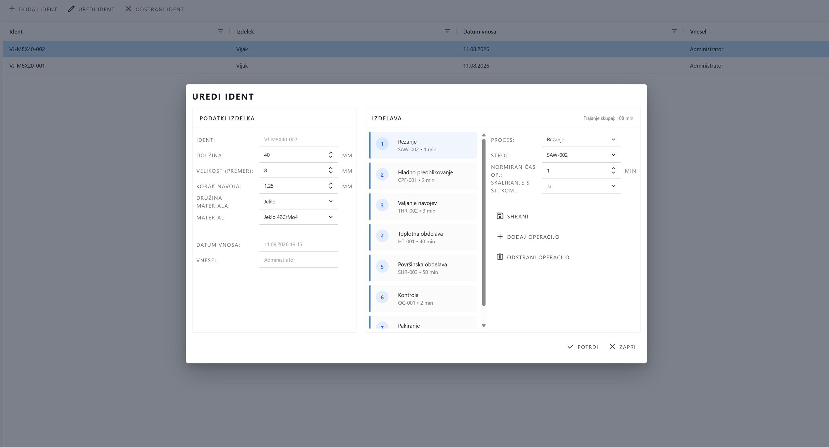Click the disabled Ident field VJ-M8X40-002
Viewport: 829px width, 447px height.
[299, 139]
